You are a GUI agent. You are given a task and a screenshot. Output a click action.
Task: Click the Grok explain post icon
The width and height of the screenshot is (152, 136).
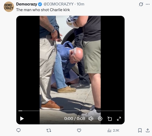click(141, 4)
